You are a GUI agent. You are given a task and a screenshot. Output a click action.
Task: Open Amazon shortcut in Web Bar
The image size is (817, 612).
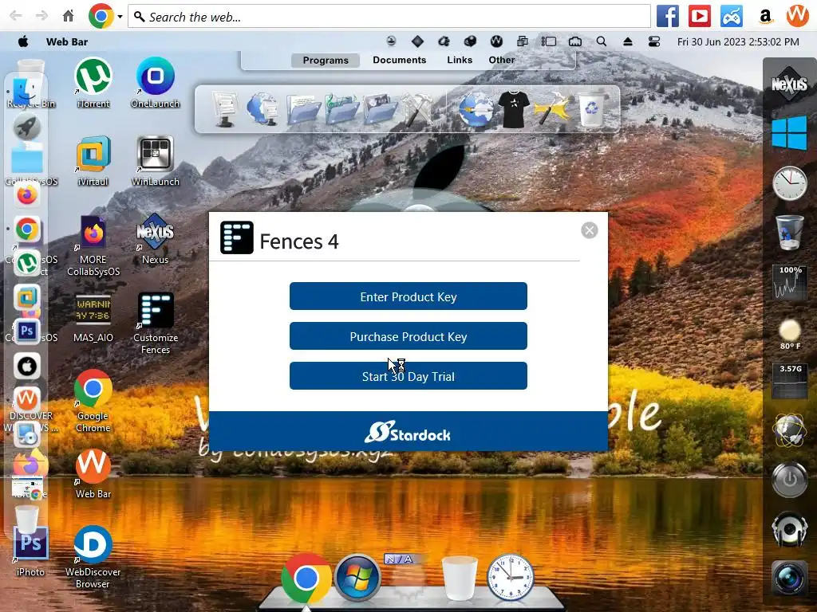(765, 16)
